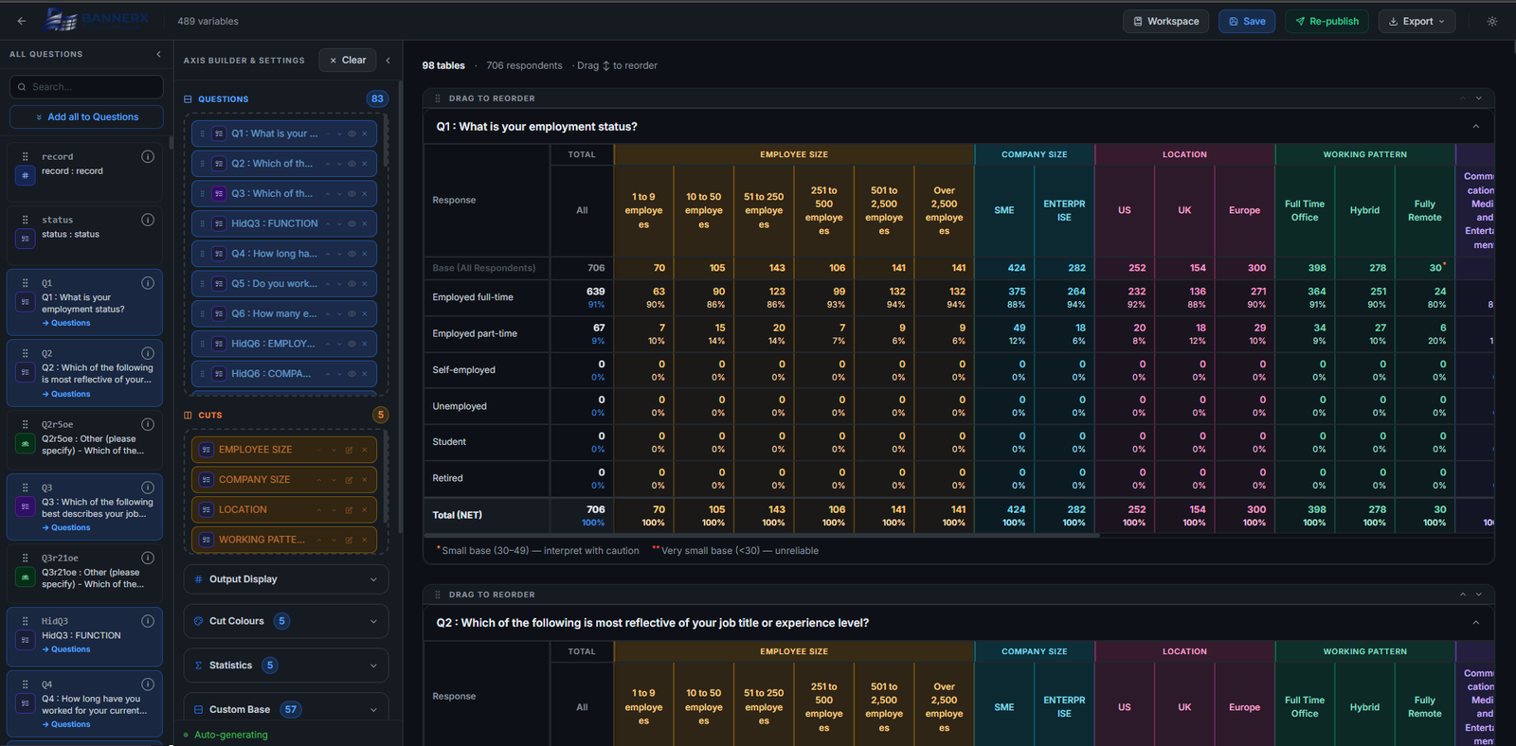Go back using the top-left arrow
This screenshot has width=1516, height=746.
coord(21,21)
